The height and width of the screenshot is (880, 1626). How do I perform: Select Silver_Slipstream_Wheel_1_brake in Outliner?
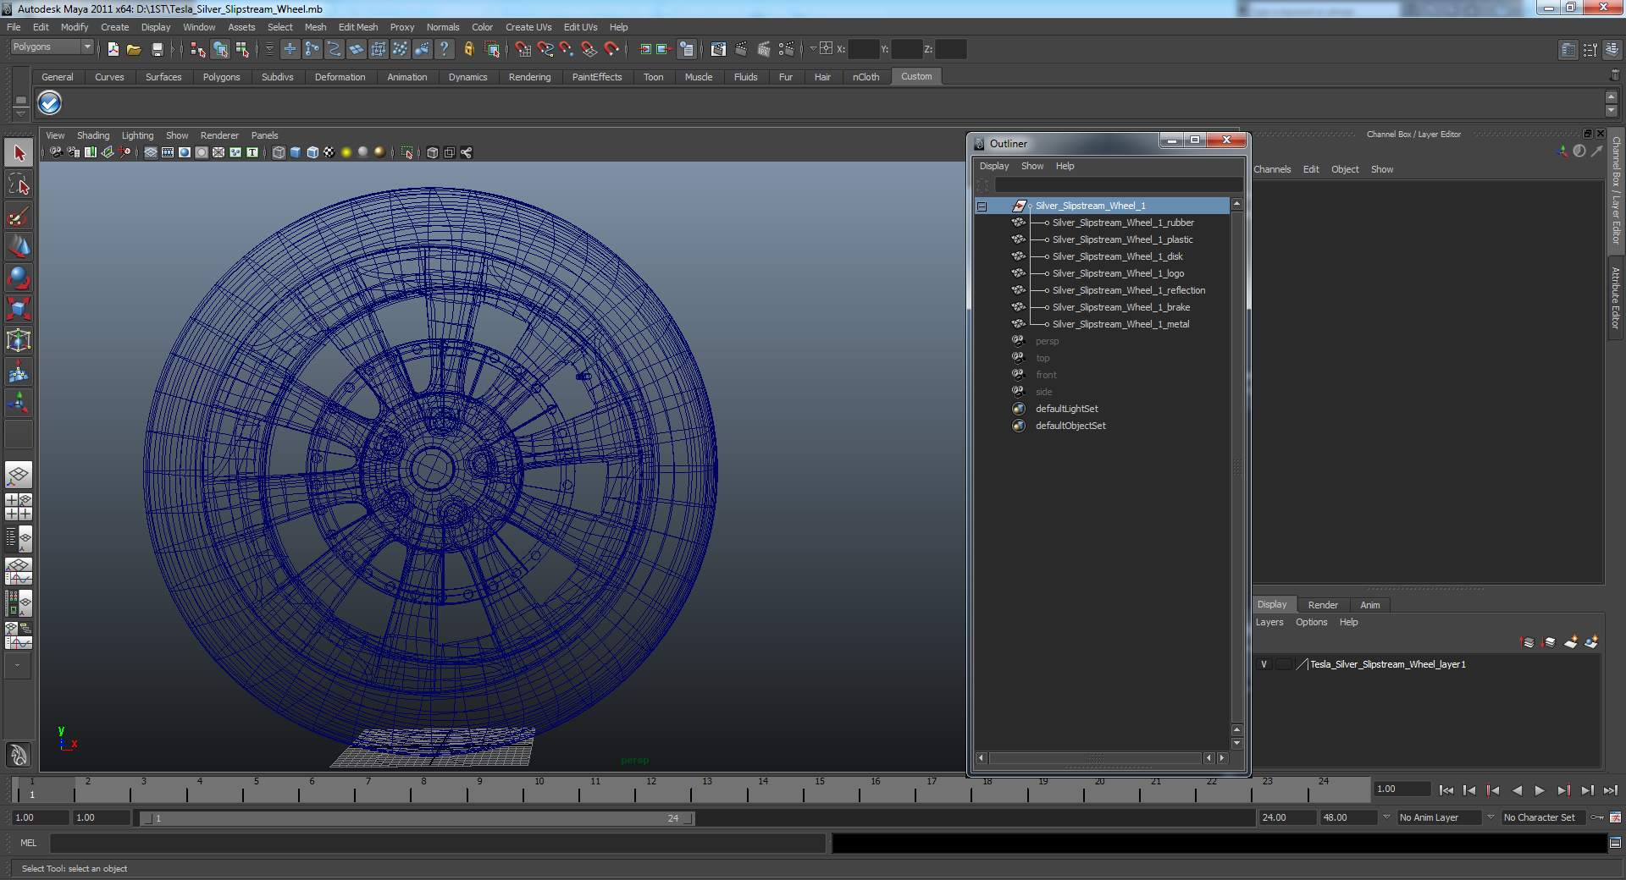[x=1120, y=307]
